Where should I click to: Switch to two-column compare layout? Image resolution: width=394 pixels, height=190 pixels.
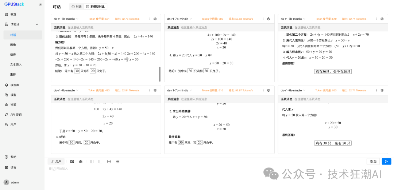point(92,161)
